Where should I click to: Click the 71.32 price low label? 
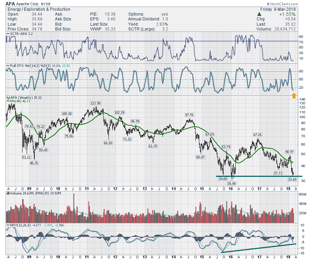point(127,139)
